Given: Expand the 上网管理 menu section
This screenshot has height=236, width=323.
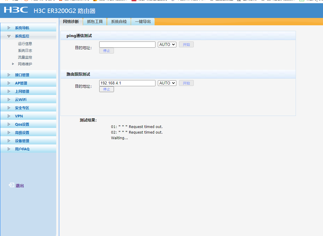Looking at the screenshot, I should tap(28, 91).
